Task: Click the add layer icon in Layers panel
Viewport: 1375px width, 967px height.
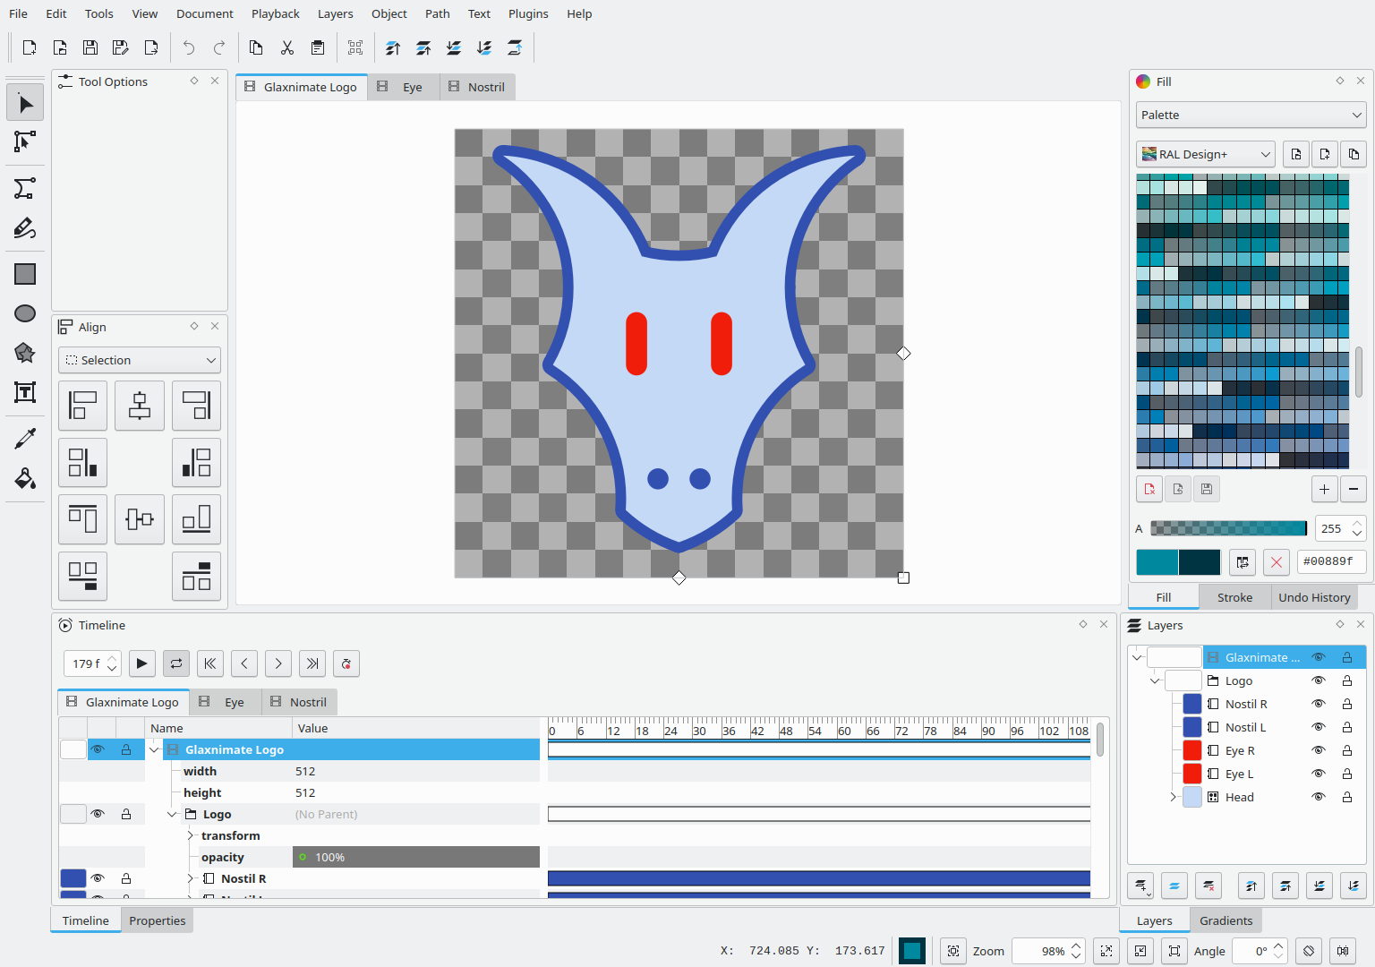Action: coord(1140,886)
